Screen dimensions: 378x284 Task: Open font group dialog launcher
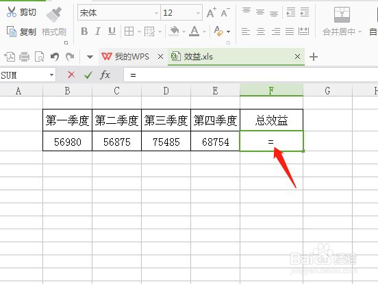tap(228, 43)
